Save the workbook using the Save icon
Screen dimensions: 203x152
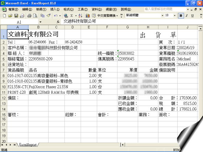[x=16, y=16]
